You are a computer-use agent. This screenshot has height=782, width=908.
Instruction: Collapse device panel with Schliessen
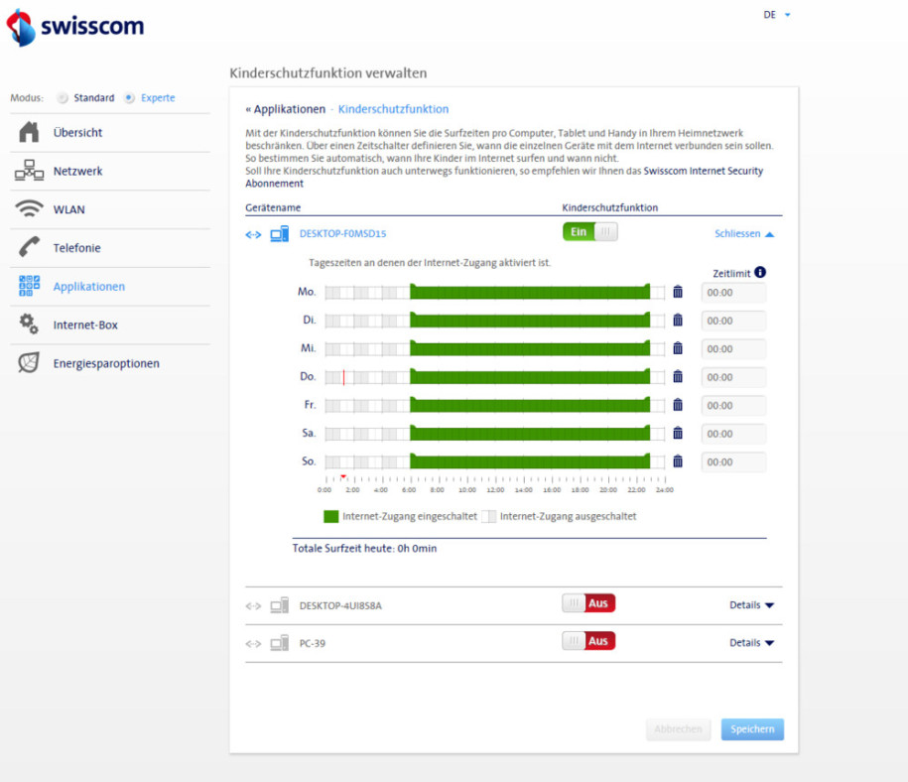click(743, 234)
